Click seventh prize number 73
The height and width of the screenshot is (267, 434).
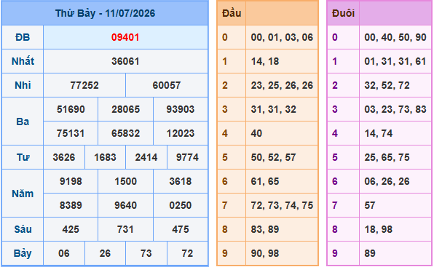[x=146, y=253]
